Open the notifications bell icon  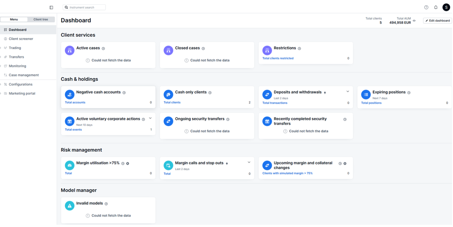point(436,7)
